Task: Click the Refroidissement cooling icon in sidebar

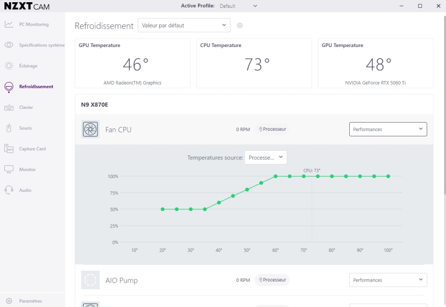Action: pos(9,87)
